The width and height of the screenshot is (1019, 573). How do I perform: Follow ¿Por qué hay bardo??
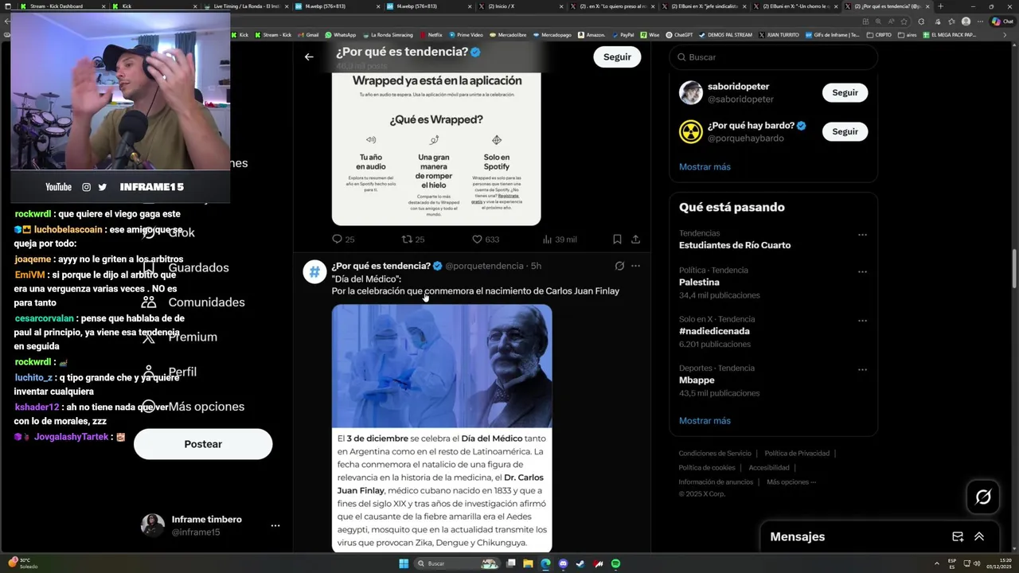(x=845, y=131)
